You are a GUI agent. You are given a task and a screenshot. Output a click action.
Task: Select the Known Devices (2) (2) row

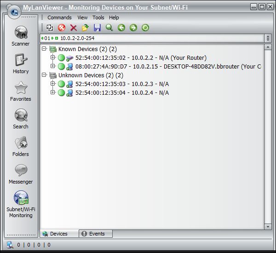click(87, 49)
